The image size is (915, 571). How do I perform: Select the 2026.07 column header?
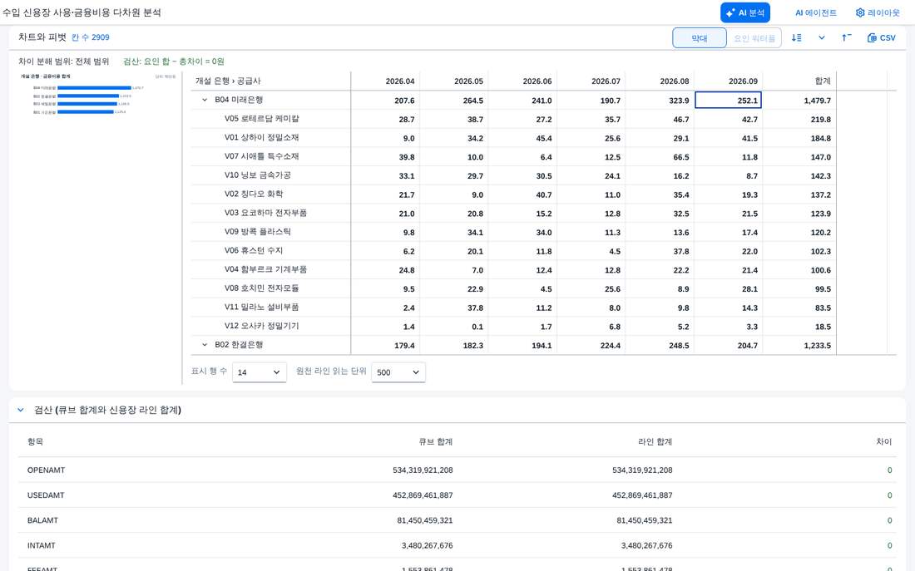coord(606,81)
